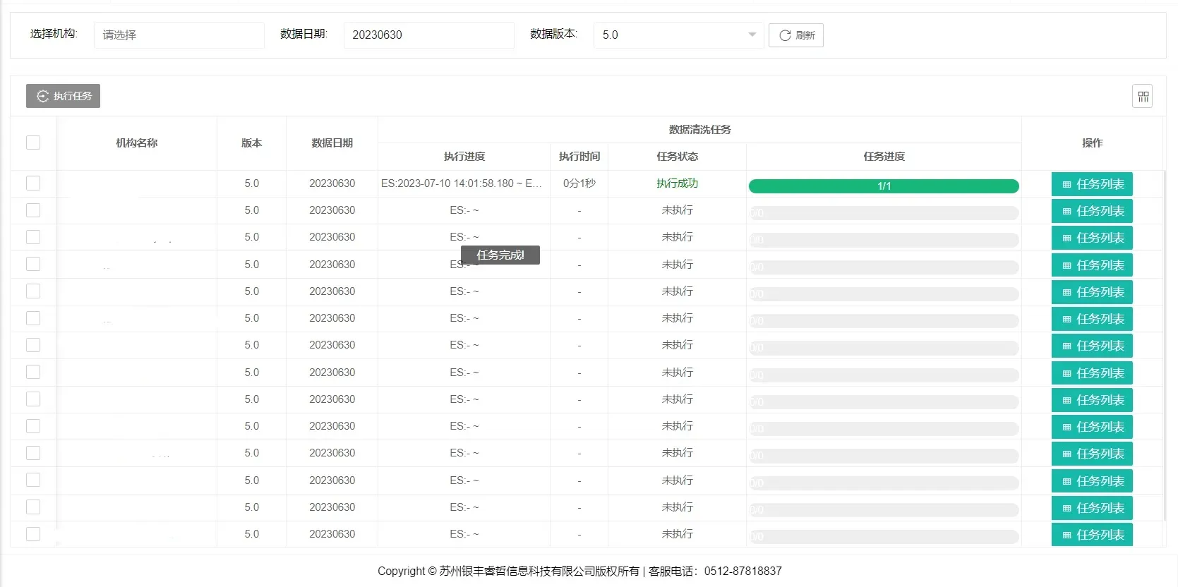Open 任务列表 for the second row

click(1092, 211)
